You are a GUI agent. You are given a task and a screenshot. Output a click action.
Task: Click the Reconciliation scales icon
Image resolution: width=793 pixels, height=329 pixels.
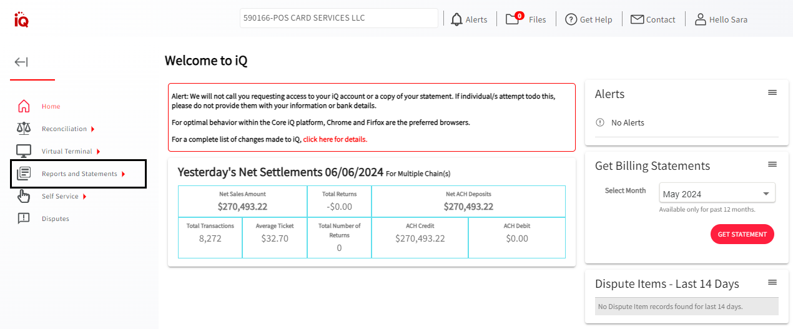coord(24,129)
